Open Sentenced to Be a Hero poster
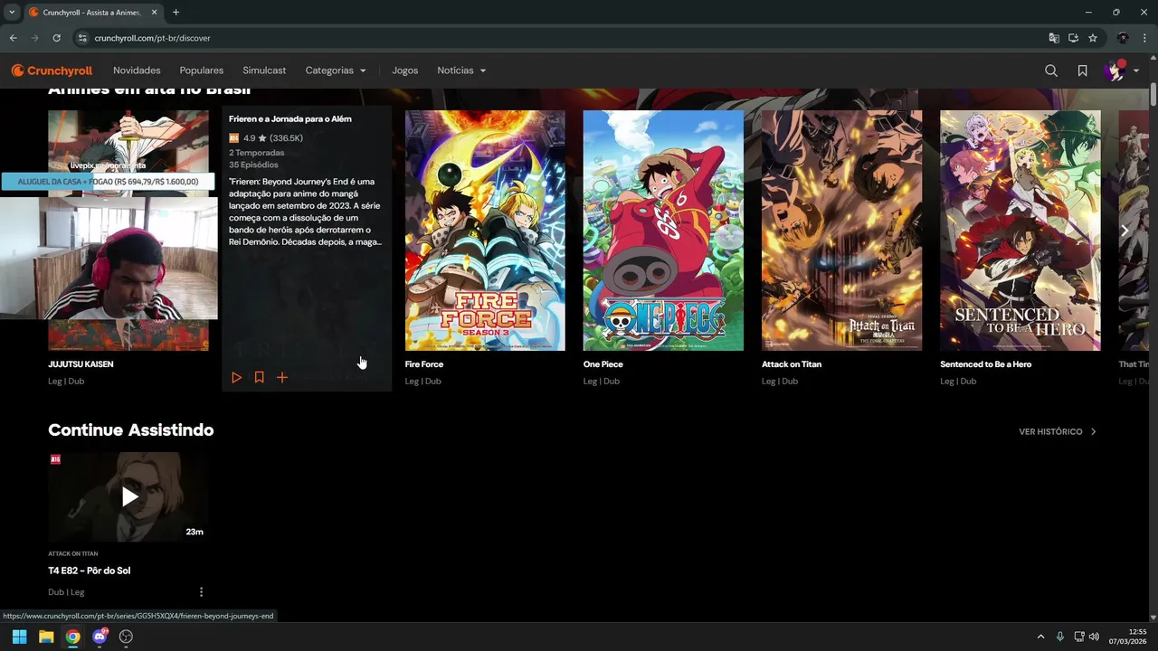 [1020, 231]
